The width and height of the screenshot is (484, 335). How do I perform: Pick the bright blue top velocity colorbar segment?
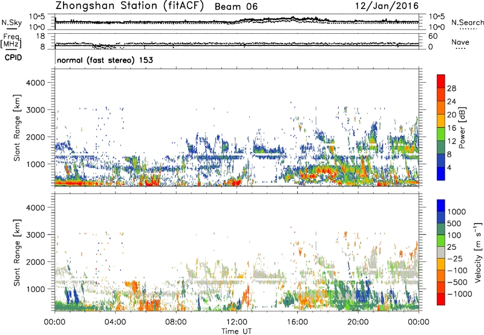441,206
